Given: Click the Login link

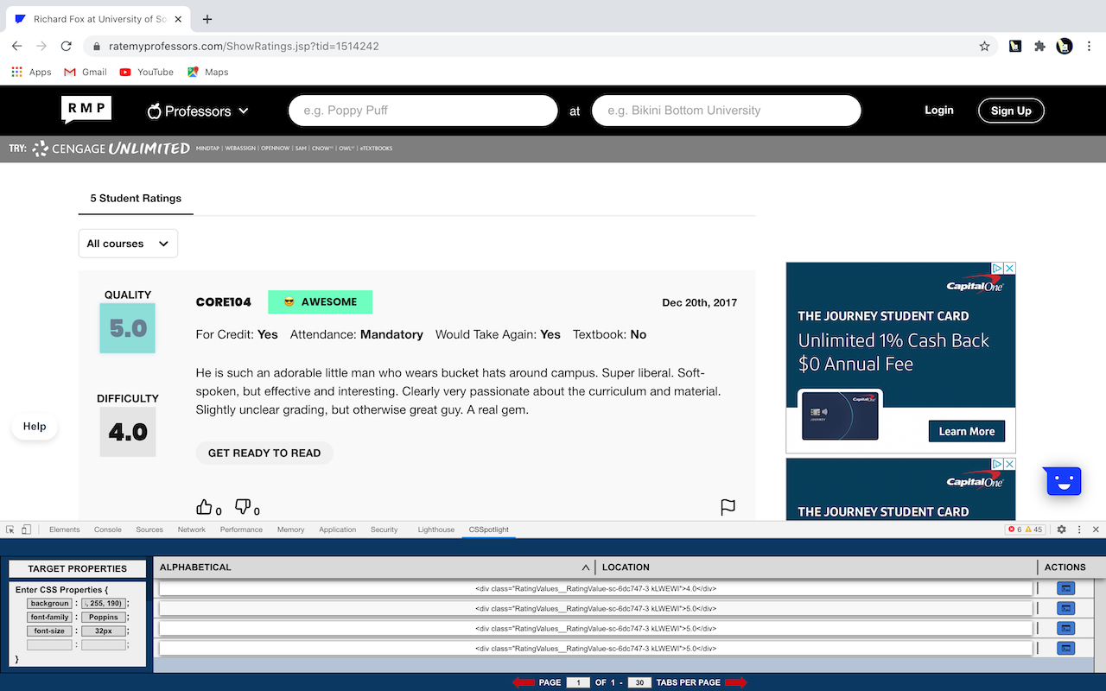Looking at the screenshot, I should (939, 110).
